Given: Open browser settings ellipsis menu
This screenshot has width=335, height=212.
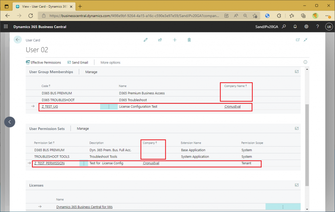Looking at the screenshot, I should [x=328, y=16].
